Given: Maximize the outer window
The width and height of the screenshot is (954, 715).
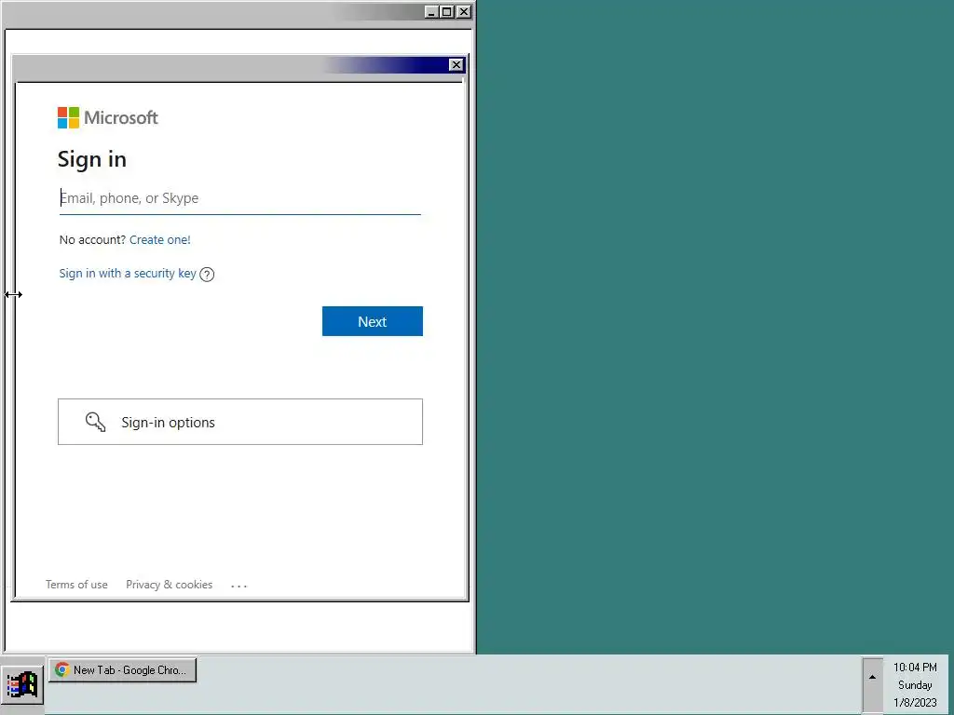Looking at the screenshot, I should tap(447, 11).
